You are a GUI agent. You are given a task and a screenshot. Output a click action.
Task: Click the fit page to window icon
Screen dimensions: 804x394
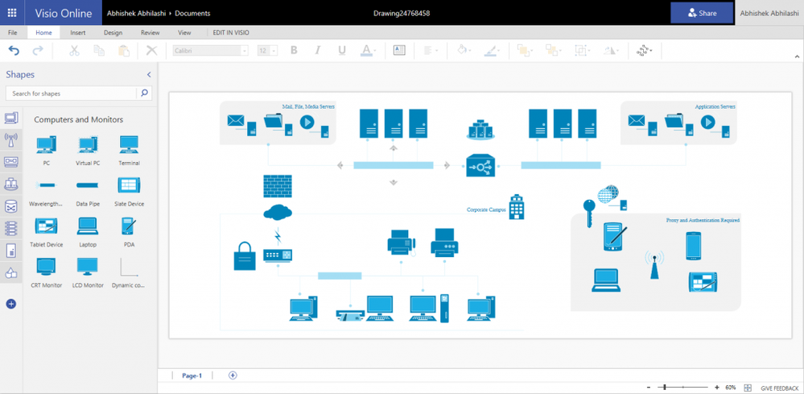[x=748, y=388]
